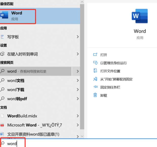Image resolution: width=157 pixels, height=147 pixels.
Task: Click the search icon beside word下载
Action: (2, 89)
